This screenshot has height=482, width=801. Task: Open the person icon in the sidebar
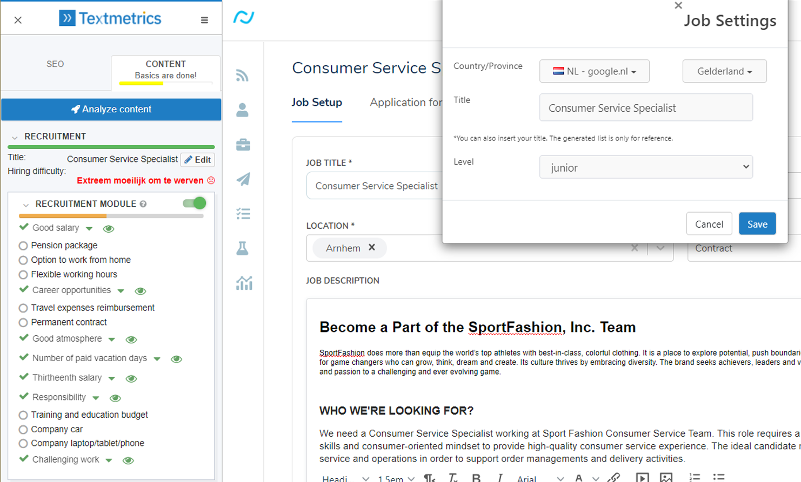pyautogui.click(x=243, y=110)
